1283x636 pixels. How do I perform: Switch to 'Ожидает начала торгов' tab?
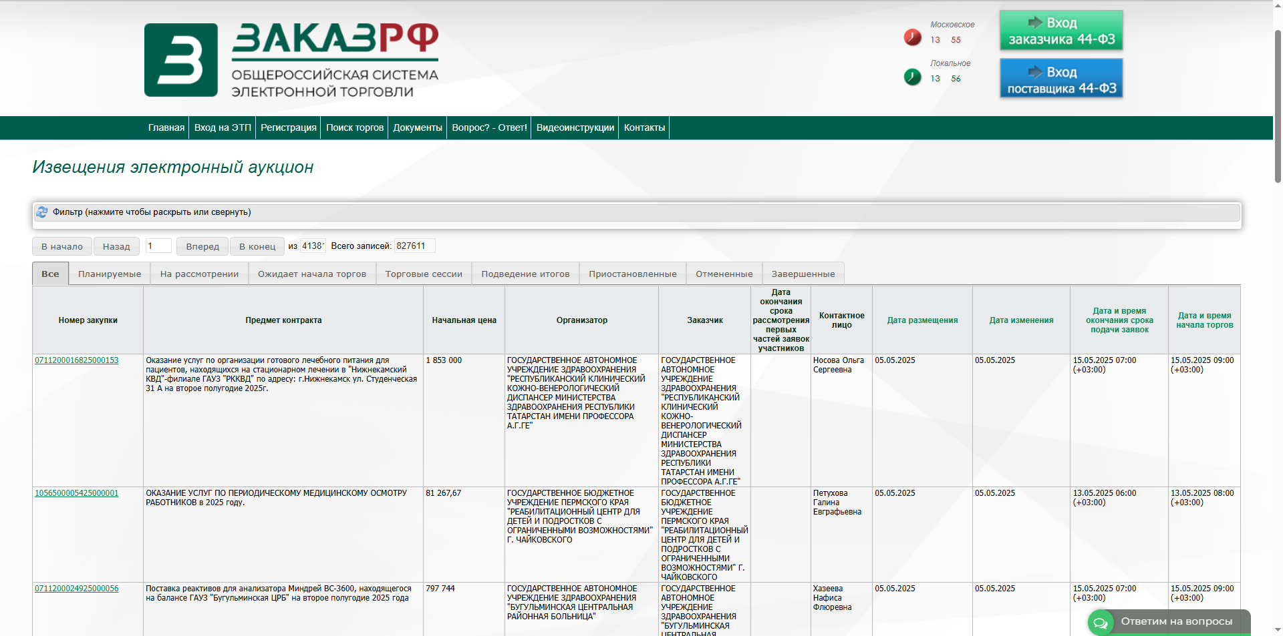coord(312,274)
